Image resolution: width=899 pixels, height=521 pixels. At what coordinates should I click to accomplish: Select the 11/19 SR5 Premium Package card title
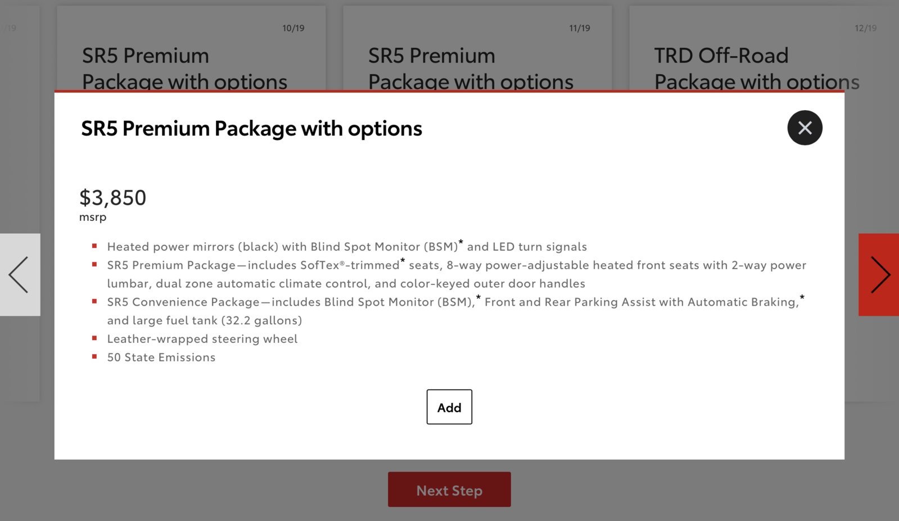click(x=471, y=68)
